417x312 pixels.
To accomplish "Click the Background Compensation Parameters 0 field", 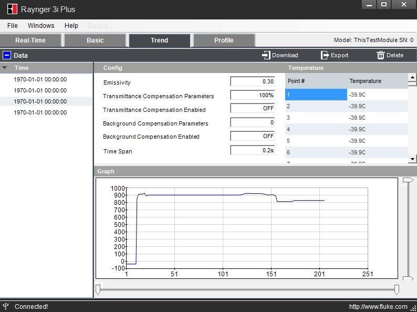I will 253,122.
